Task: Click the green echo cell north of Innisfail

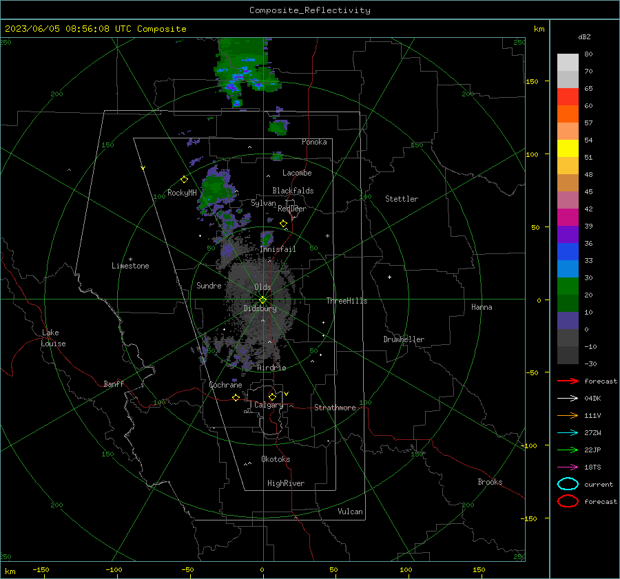Action: point(267,239)
